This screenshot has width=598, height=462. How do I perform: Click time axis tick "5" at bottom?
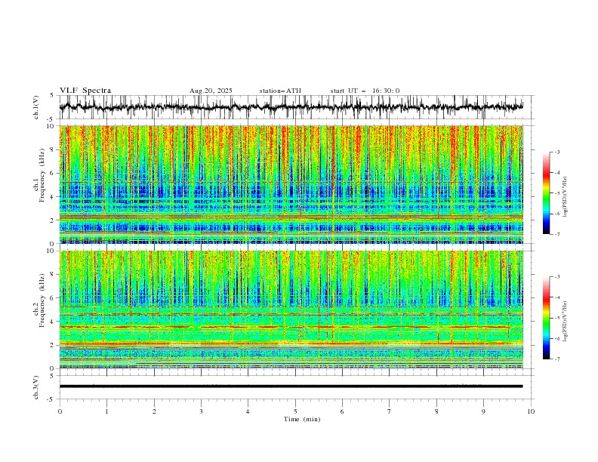(x=295, y=411)
